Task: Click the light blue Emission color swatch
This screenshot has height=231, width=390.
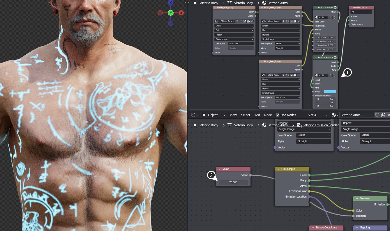Action: click(330, 92)
